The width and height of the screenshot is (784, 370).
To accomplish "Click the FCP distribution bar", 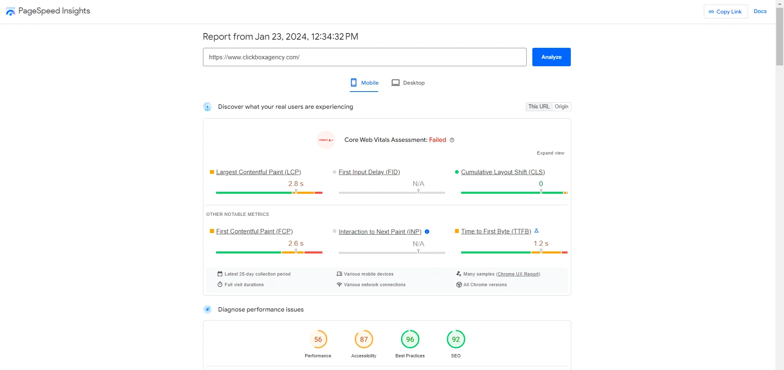I will pos(269,253).
